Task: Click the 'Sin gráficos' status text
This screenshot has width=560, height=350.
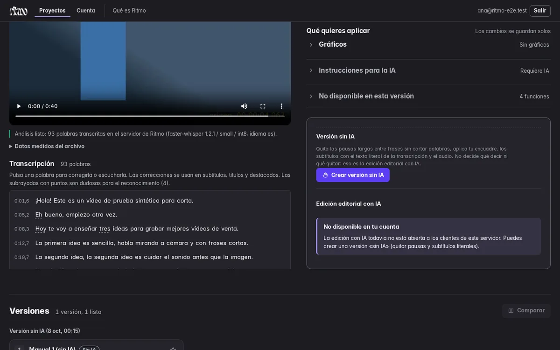Action: click(x=534, y=45)
